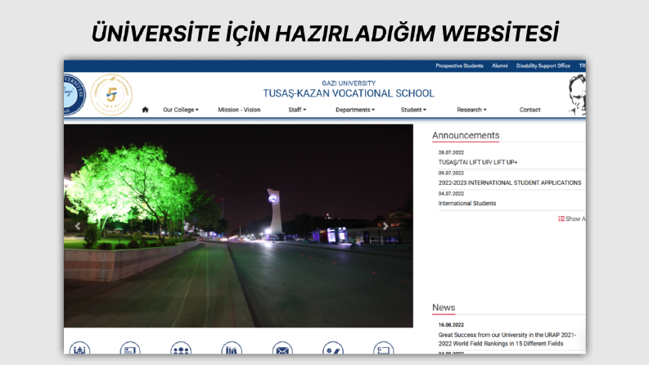Screen dimensions: 649x365
Task: Open the Contact page
Action: 530,110
